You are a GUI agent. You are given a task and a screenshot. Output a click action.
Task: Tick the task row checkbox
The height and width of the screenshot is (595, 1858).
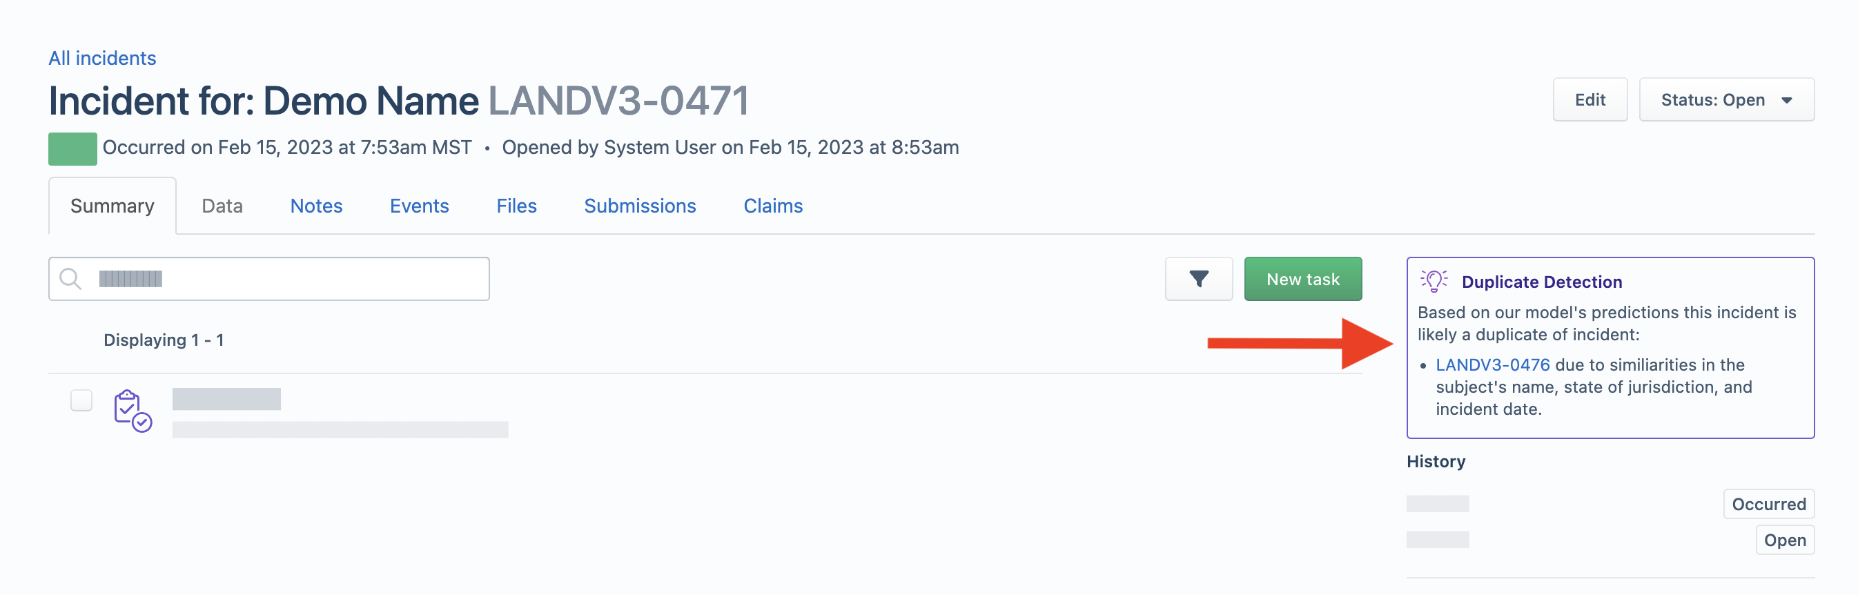[81, 400]
